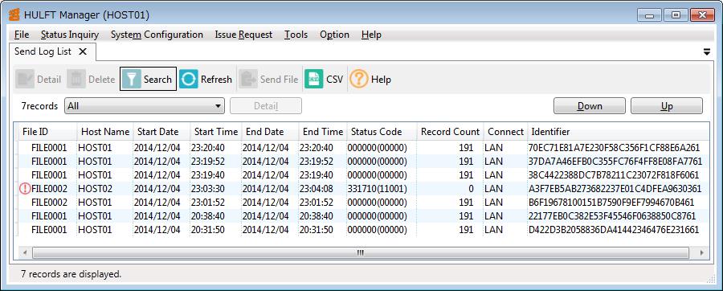Click status code 331710(11001)
This screenshot has width=723, height=291.
(378, 189)
